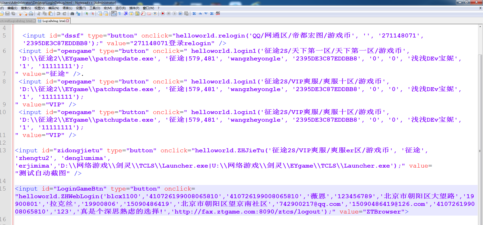This screenshot has width=483, height=225.
Task: Open the Folder as Workspace icon
Action: [149, 14]
